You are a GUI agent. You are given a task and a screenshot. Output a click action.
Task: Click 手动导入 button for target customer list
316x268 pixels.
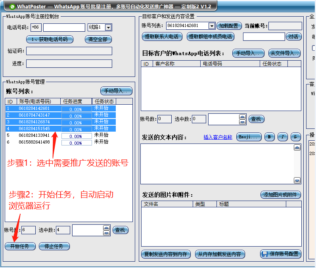coord(248,53)
